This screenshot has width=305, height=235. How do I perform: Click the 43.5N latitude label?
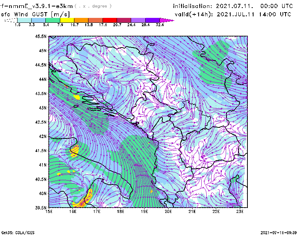coord(41,94)
